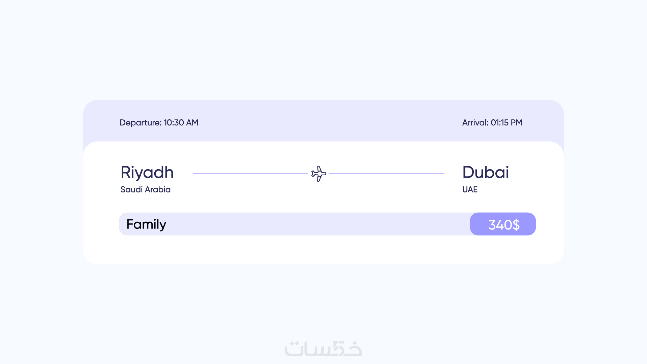Click the 01:15 PM arrival time
Image resolution: width=647 pixels, height=364 pixels.
(506, 123)
